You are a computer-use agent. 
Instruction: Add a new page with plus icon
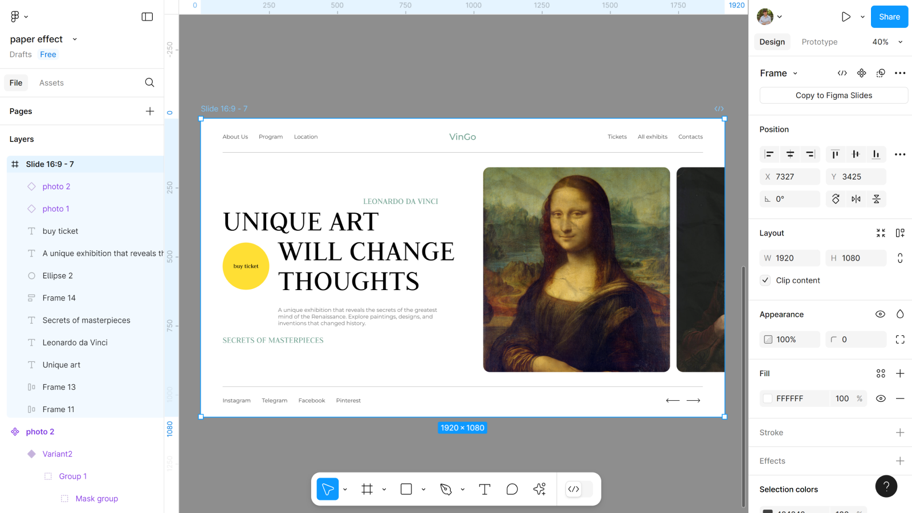[150, 111]
